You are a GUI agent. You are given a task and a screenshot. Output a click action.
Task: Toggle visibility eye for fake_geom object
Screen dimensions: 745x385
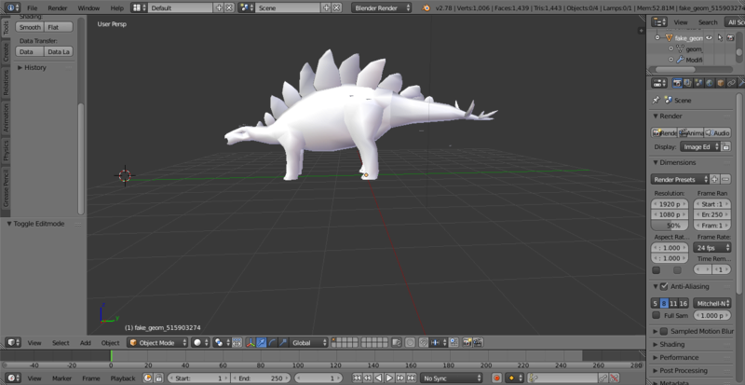click(709, 37)
